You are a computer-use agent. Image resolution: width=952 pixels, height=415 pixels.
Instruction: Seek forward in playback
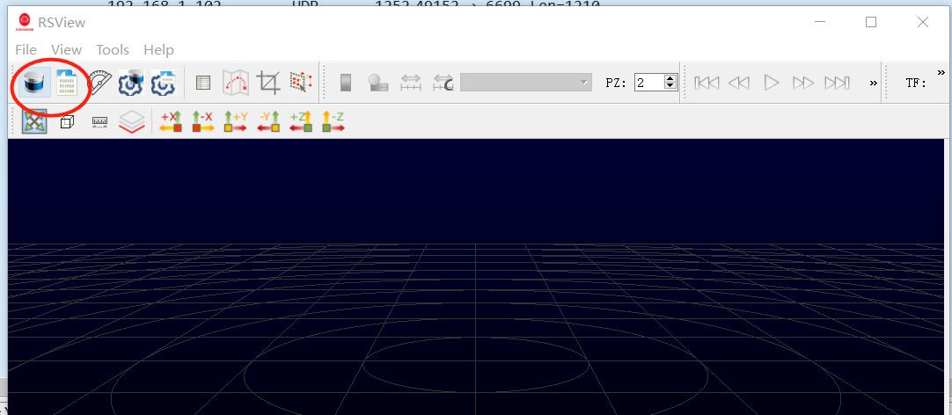point(803,83)
